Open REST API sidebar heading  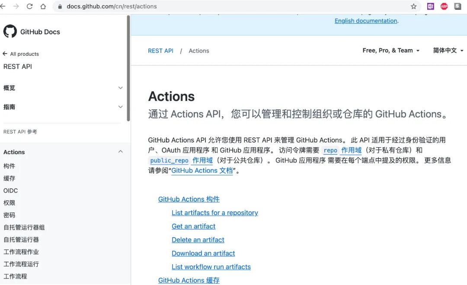(18, 66)
